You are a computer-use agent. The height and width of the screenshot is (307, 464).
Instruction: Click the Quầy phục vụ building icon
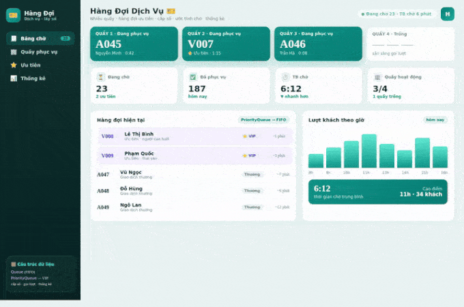click(x=14, y=52)
